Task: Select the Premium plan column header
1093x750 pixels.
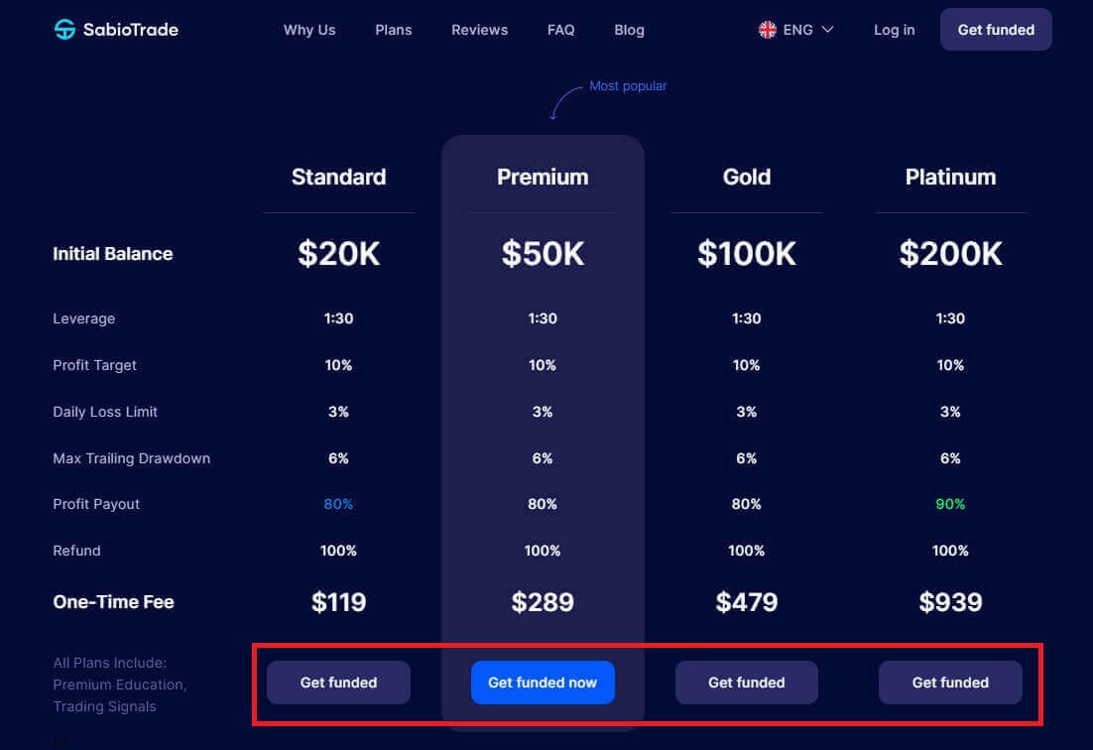Action: [543, 177]
